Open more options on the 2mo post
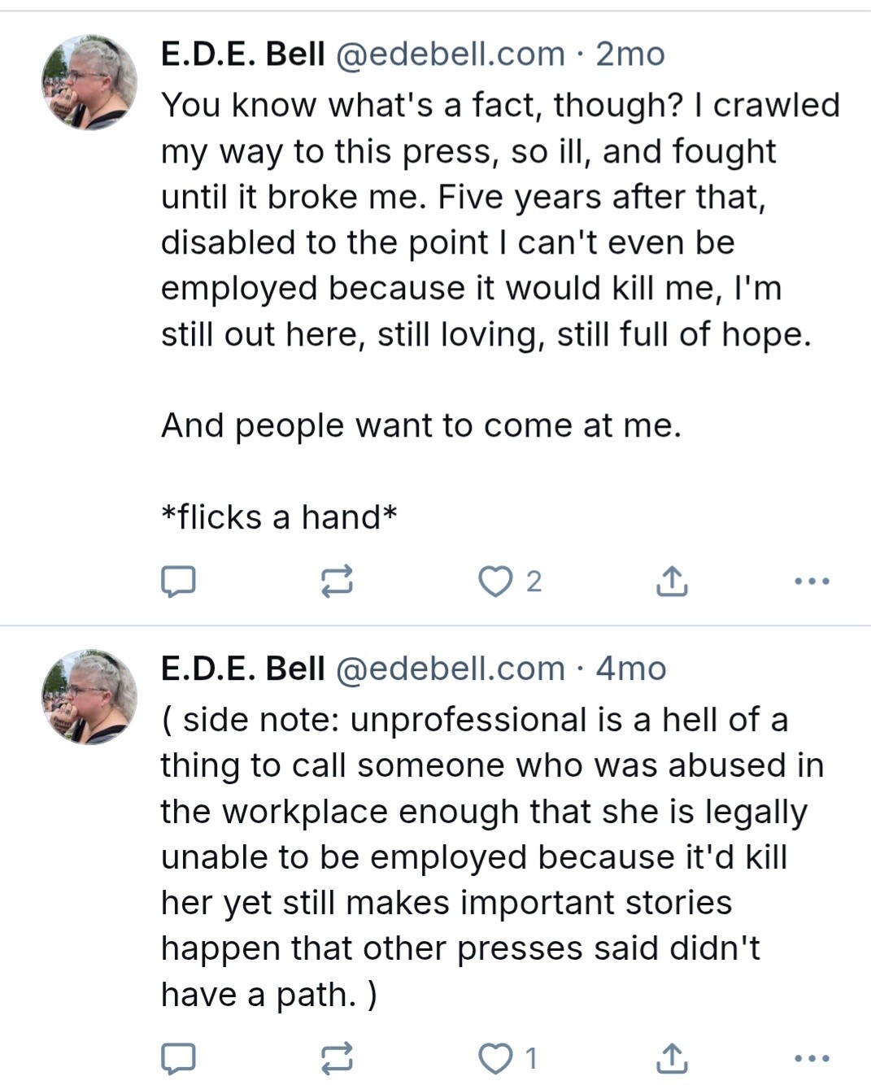The height and width of the screenshot is (1085, 871). pyautogui.click(x=812, y=582)
